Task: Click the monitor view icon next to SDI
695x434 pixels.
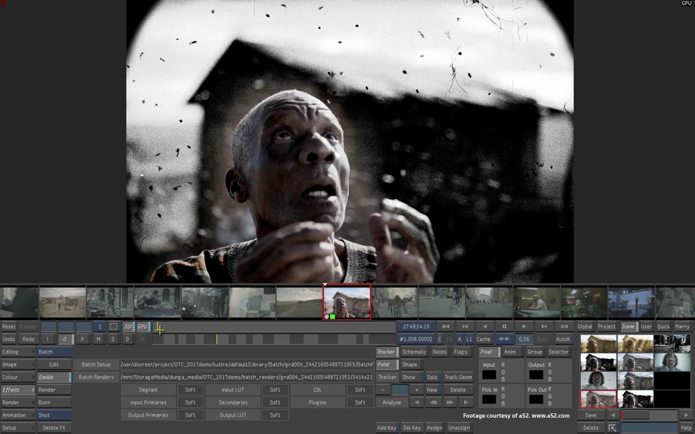Action: (x=113, y=326)
